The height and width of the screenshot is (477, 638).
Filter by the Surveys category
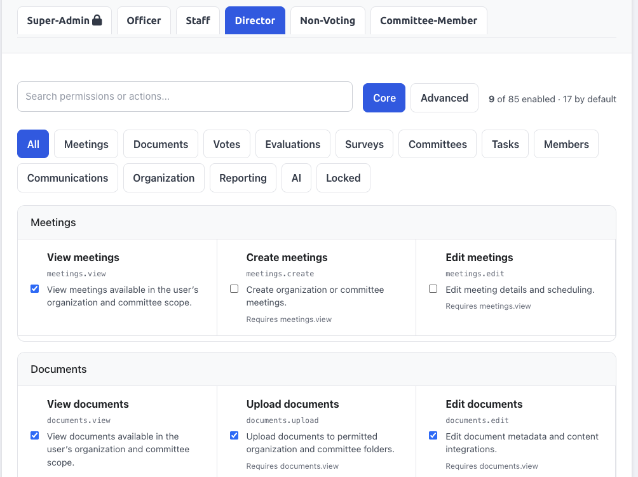pyautogui.click(x=364, y=144)
